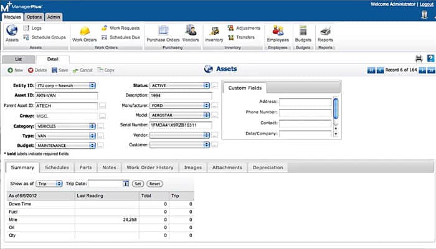Click the Phone Number custom field

[x=305, y=113]
